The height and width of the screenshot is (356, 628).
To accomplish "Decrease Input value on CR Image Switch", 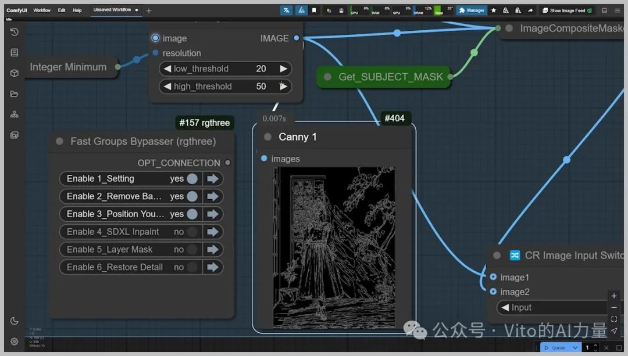I will (x=505, y=308).
